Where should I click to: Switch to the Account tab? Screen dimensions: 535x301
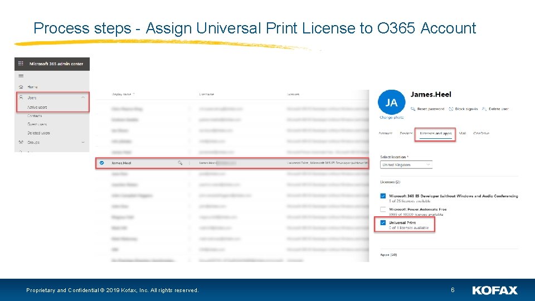386,133
